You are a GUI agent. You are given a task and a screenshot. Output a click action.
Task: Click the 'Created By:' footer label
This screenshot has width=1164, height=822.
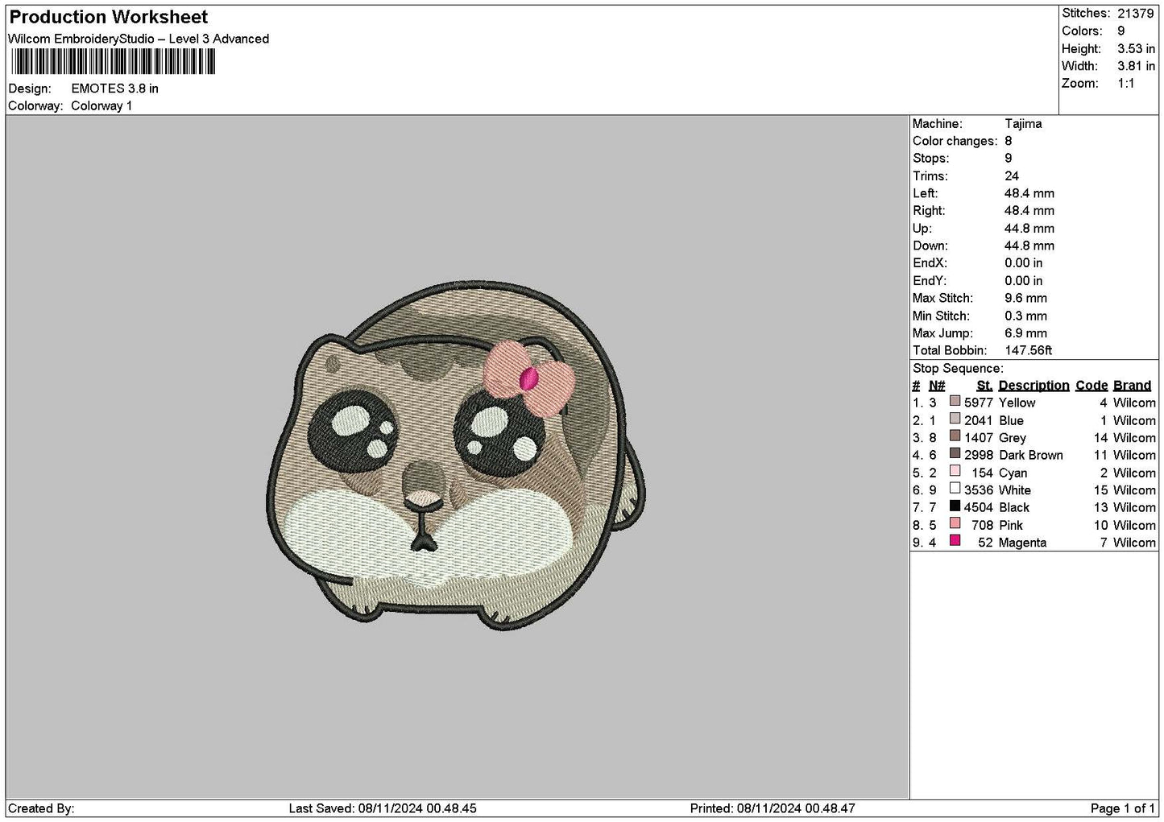[41, 808]
